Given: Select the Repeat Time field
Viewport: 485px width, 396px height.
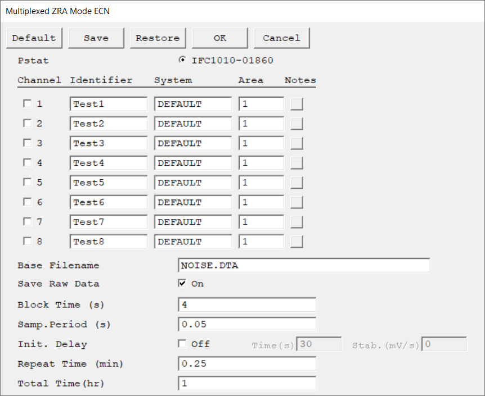Looking at the screenshot, I should 246,364.
